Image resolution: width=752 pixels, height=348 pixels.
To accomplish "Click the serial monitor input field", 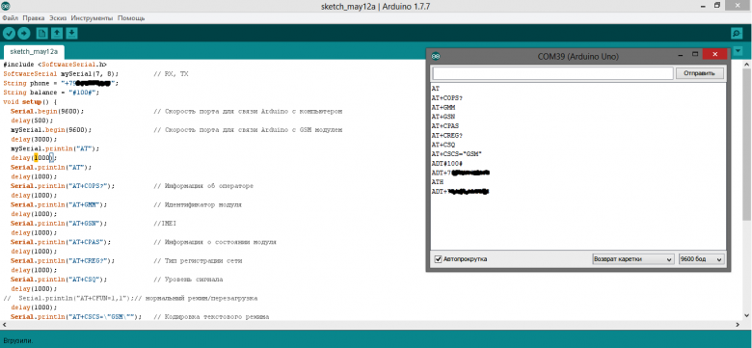I will click(x=553, y=73).
